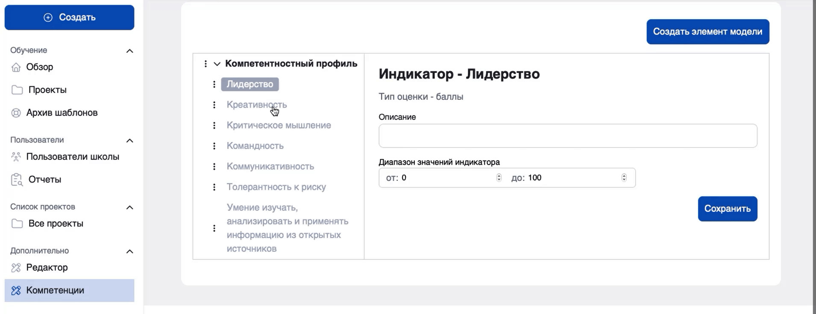Image resolution: width=816 pixels, height=314 pixels.
Task: Go to Все проекты in sidebar
Action: 56,224
